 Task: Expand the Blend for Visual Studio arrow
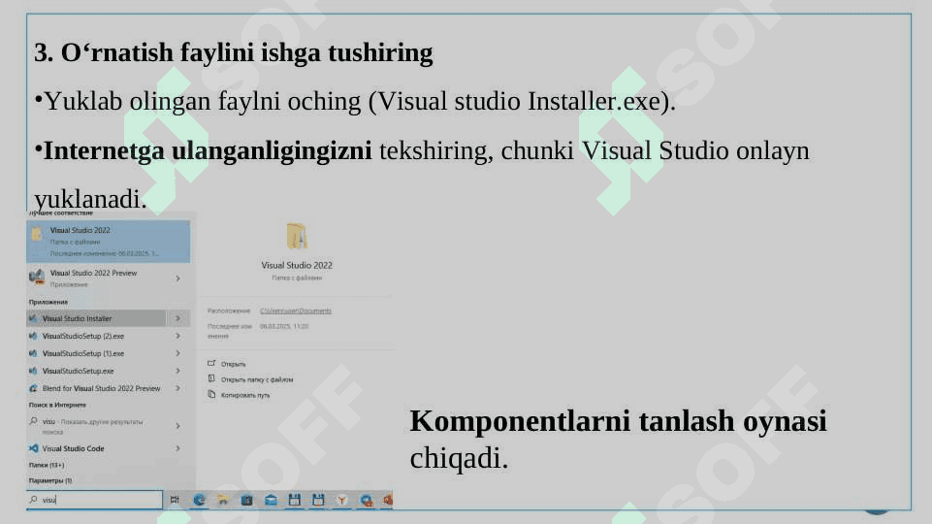pyautogui.click(x=177, y=388)
